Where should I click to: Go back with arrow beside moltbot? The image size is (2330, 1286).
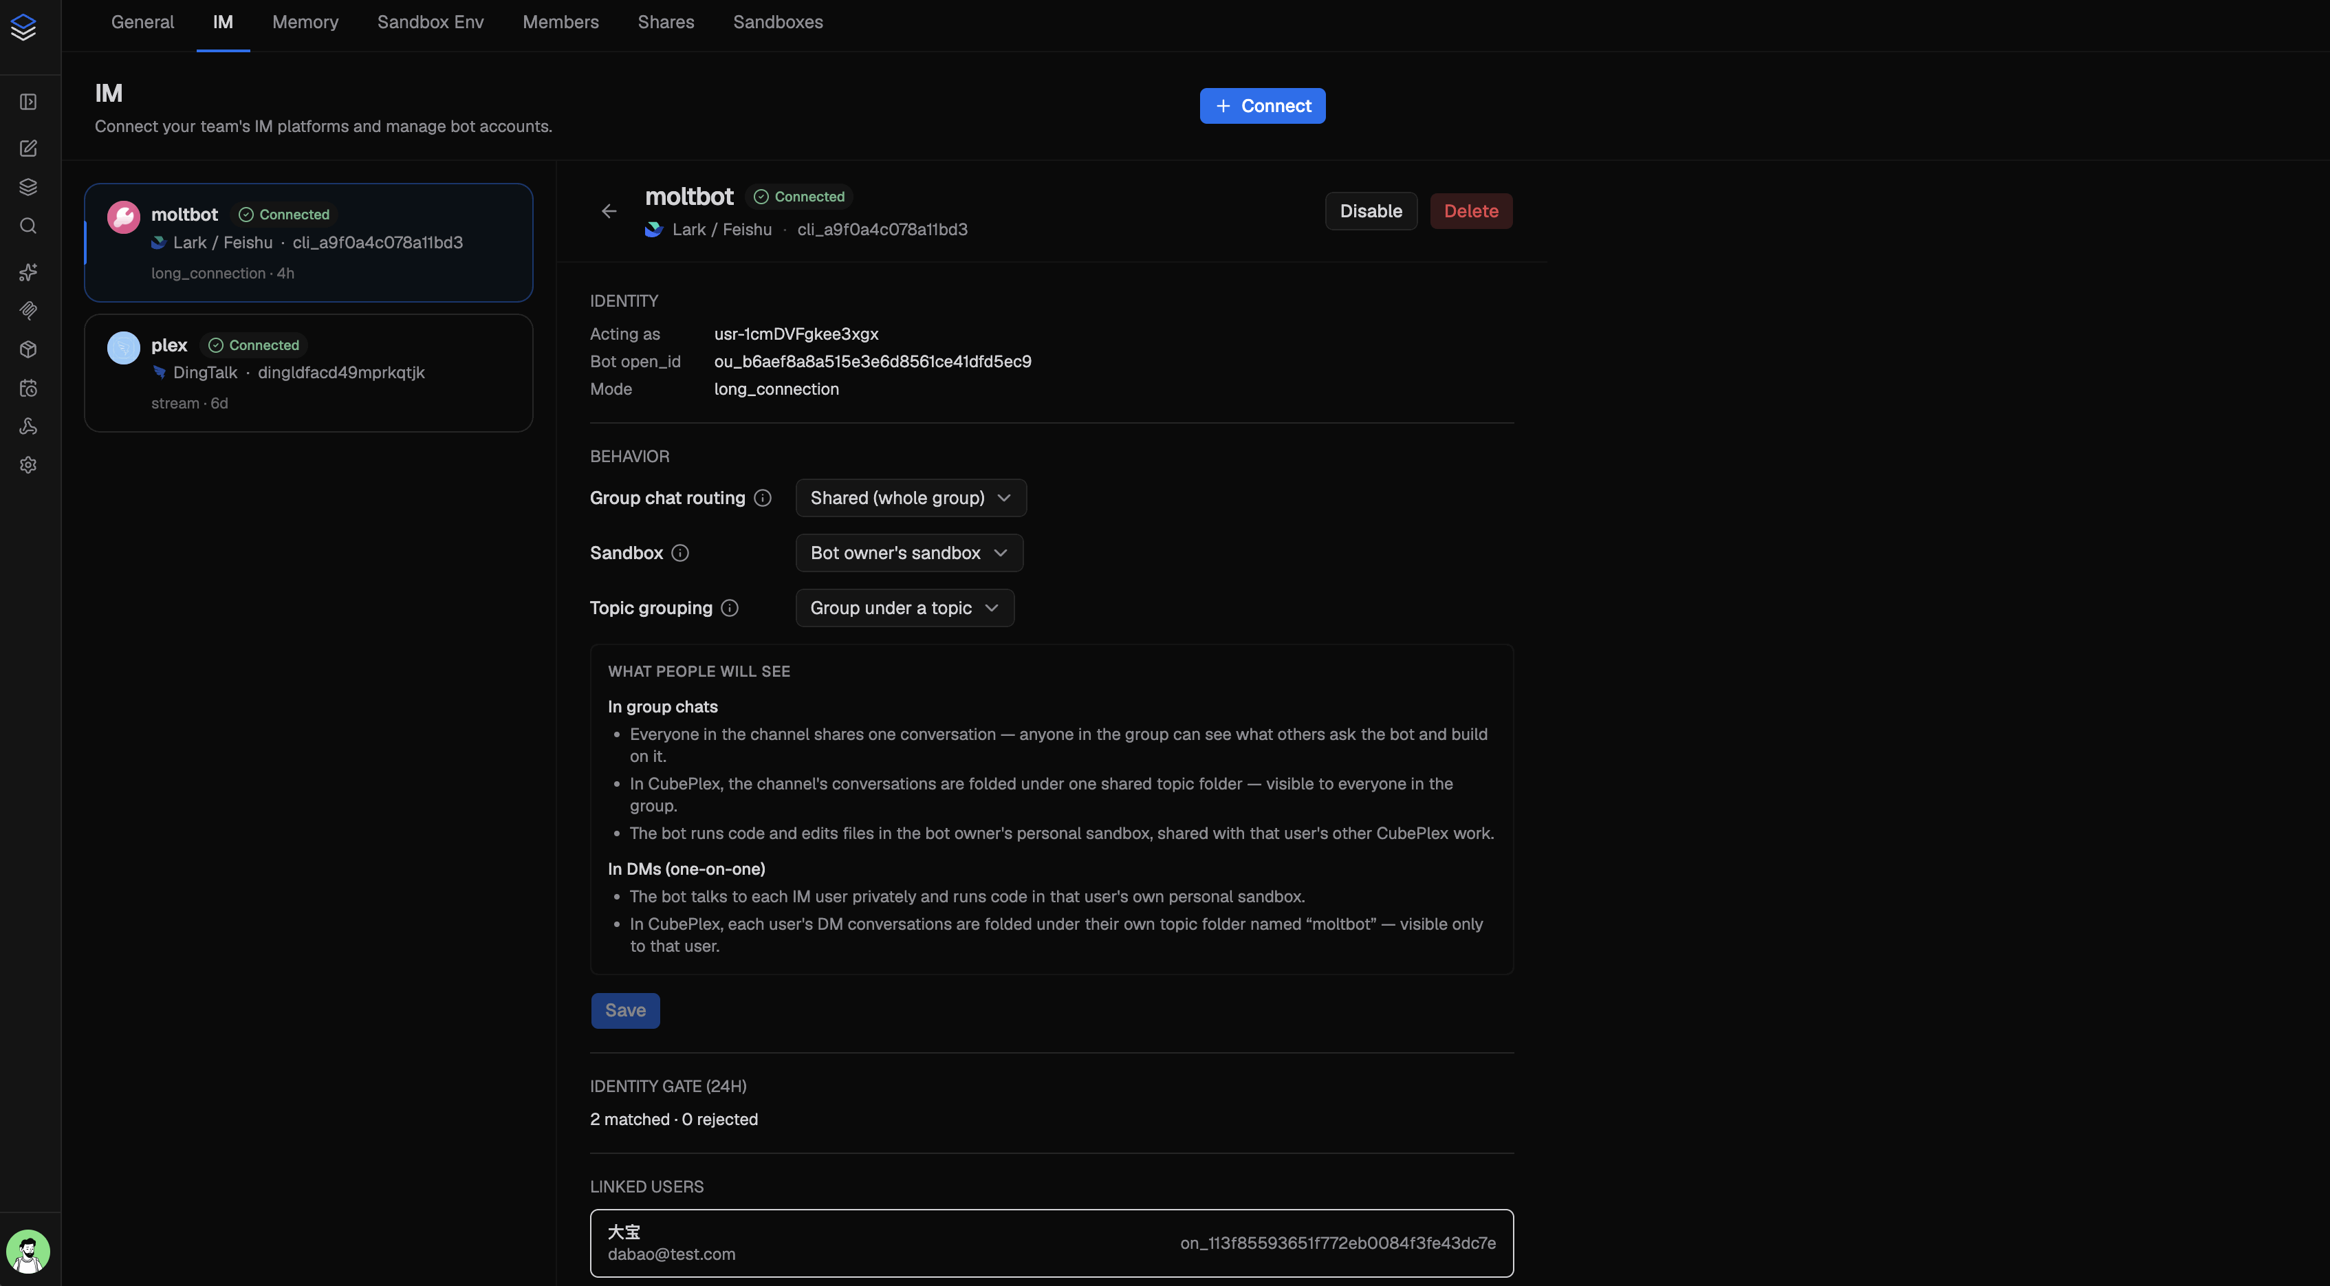(x=609, y=210)
